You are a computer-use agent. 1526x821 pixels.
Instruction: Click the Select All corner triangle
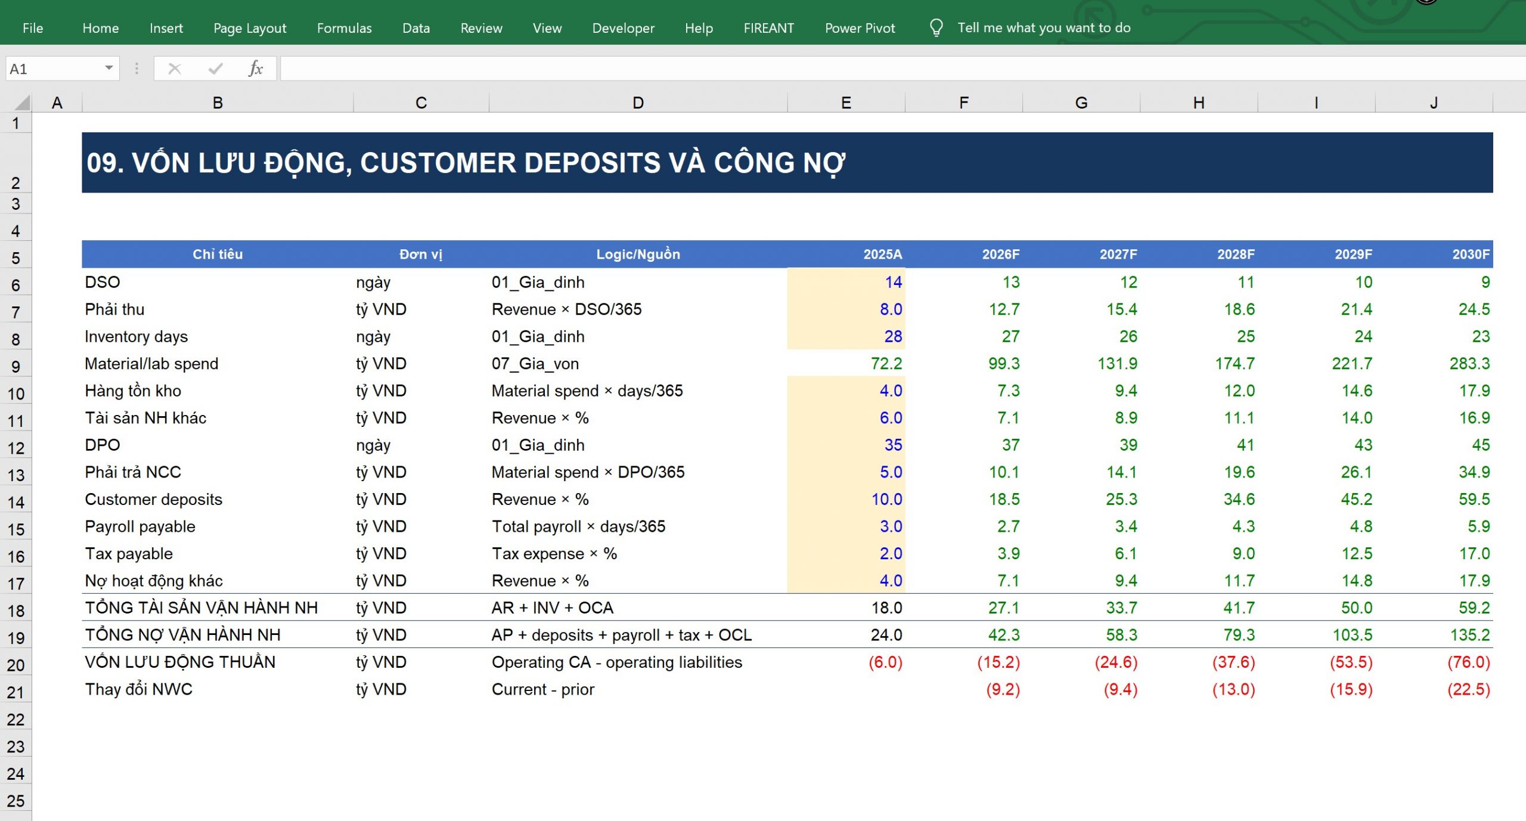(x=22, y=103)
